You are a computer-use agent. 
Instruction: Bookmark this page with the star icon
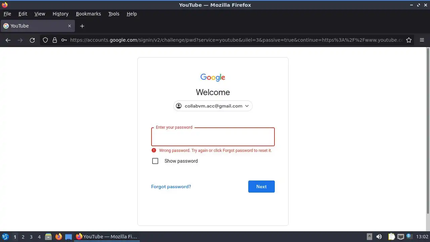tap(409, 40)
